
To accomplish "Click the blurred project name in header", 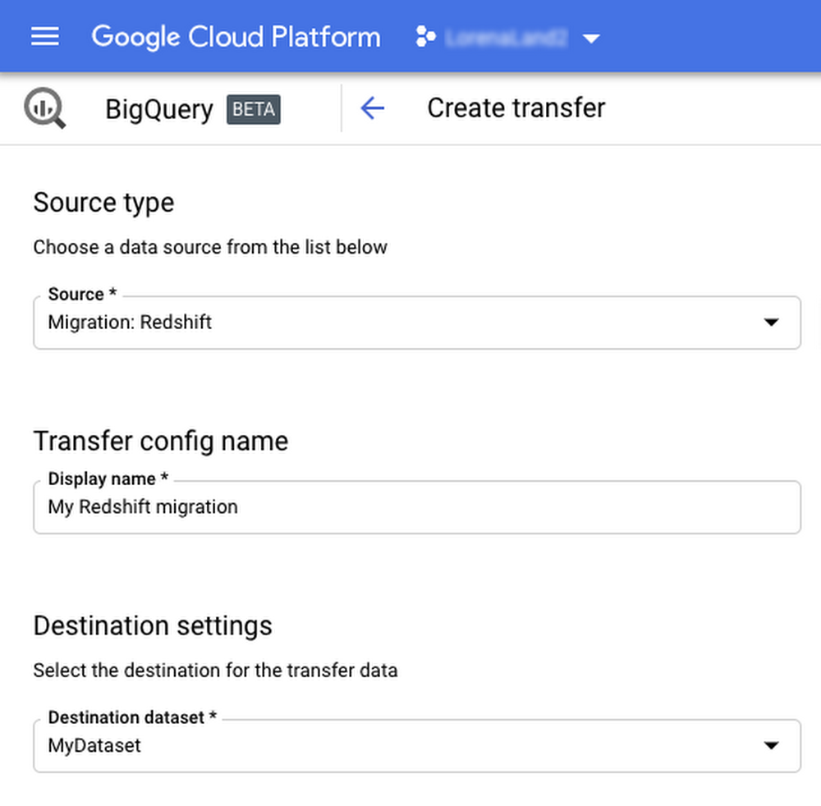I will tap(506, 38).
